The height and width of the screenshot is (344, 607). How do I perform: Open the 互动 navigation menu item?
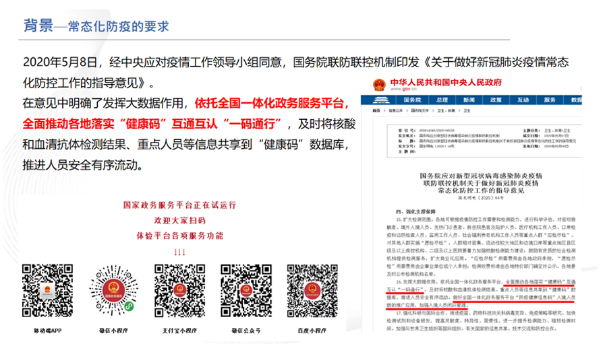[523, 100]
